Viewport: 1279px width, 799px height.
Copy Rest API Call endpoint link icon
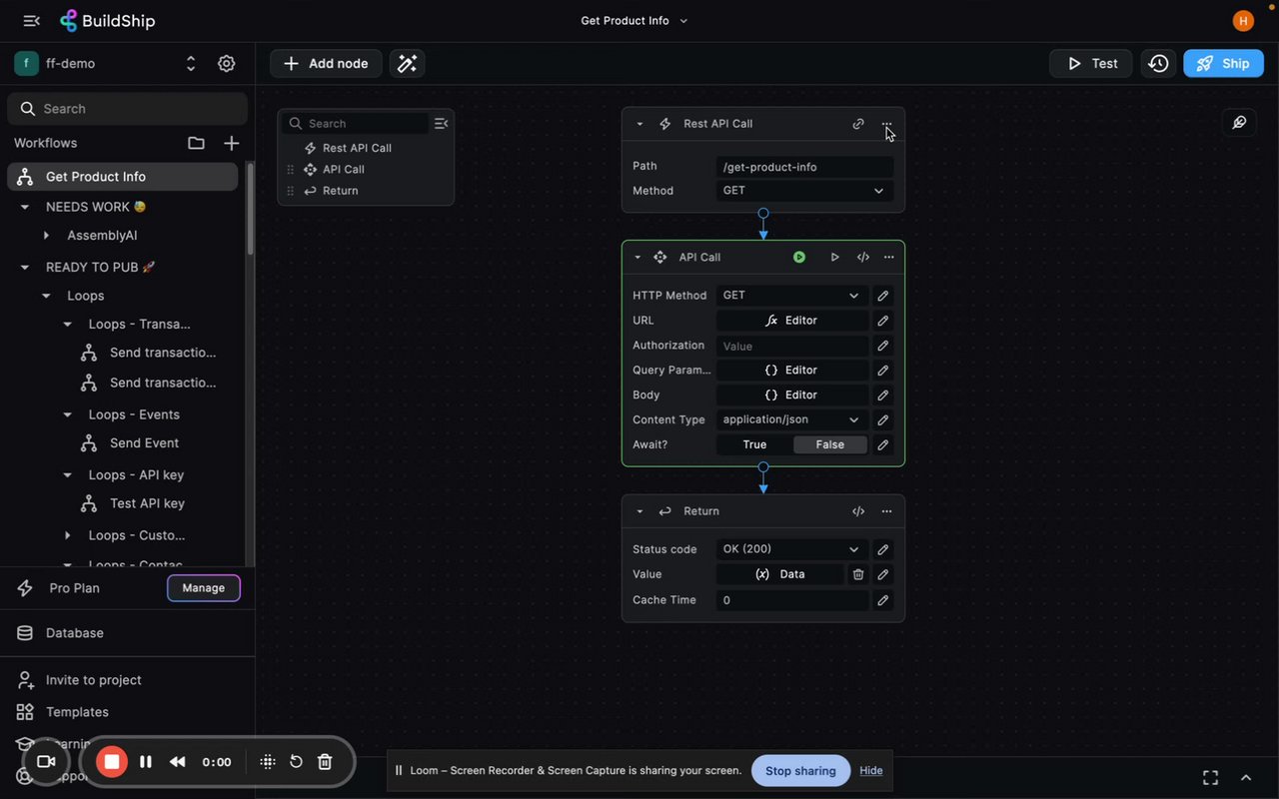(858, 124)
